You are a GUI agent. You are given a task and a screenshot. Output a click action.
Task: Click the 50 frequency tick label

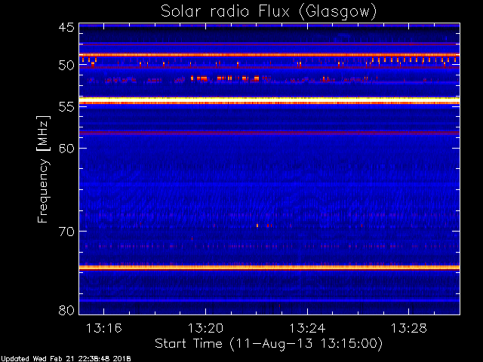pos(66,66)
